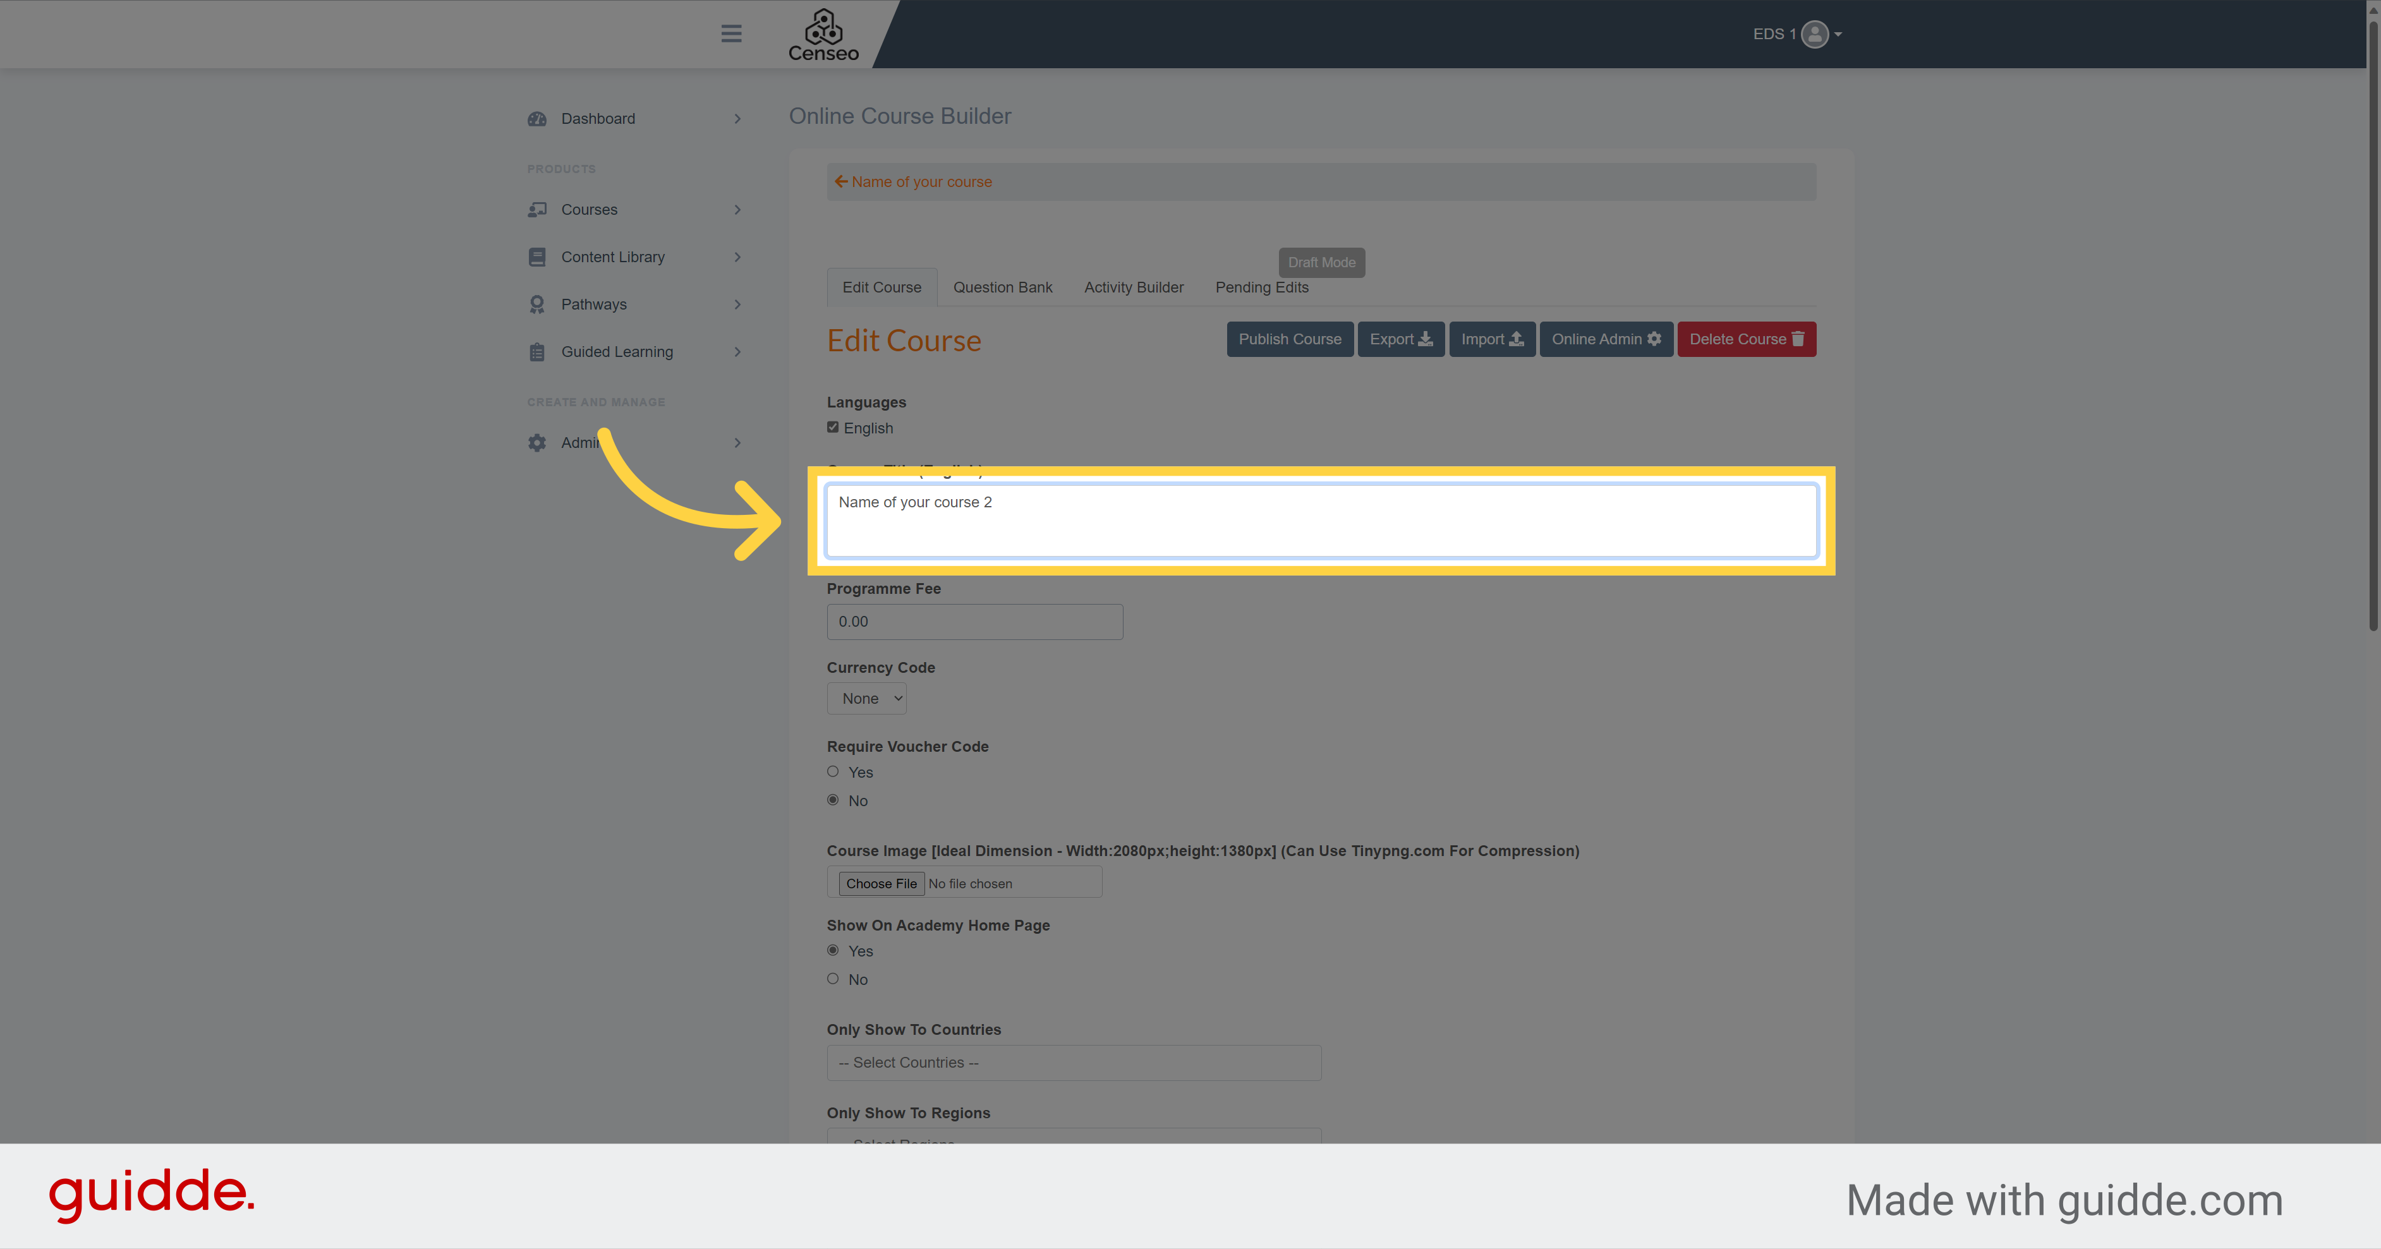This screenshot has width=2381, height=1249.
Task: Select No for Show On Academy Home Page
Action: (833, 978)
